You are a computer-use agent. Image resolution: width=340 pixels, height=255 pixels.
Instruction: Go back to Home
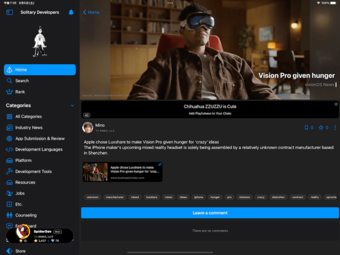coord(91,12)
